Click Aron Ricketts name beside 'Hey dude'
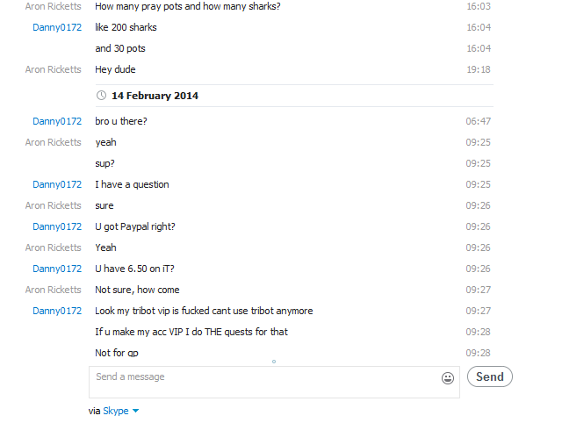The height and width of the screenshot is (423, 562). [53, 69]
